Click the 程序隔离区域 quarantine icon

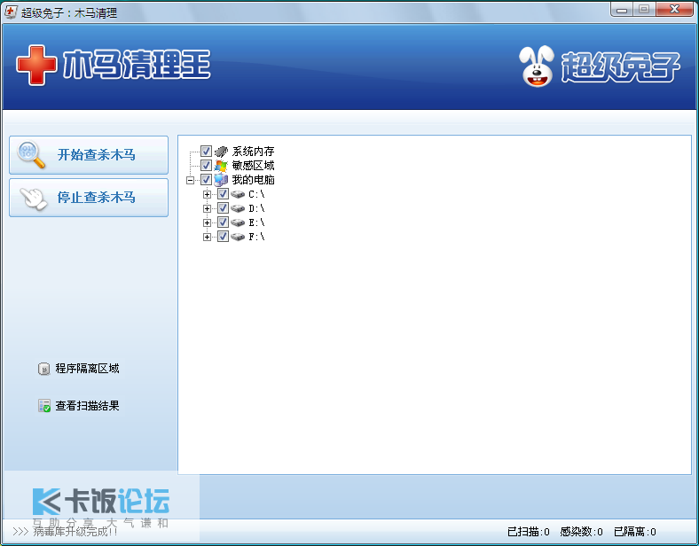(x=43, y=369)
